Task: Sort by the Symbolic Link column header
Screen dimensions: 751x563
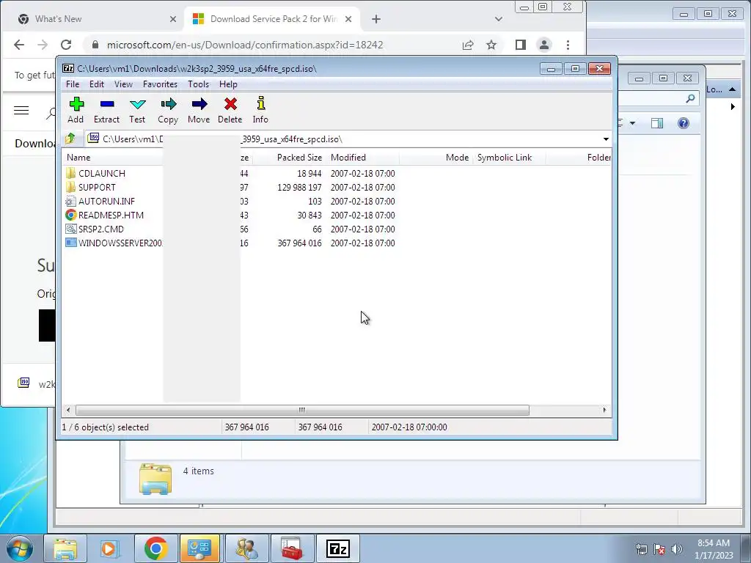Action: [x=505, y=158]
